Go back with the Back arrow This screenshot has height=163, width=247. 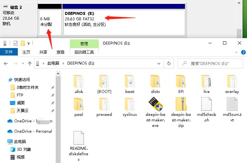pos(6,64)
